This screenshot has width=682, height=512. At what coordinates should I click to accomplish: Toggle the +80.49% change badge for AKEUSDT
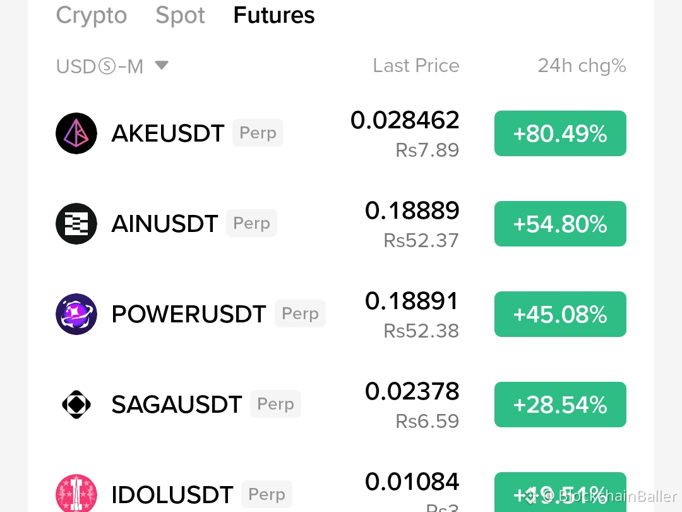pyautogui.click(x=560, y=133)
